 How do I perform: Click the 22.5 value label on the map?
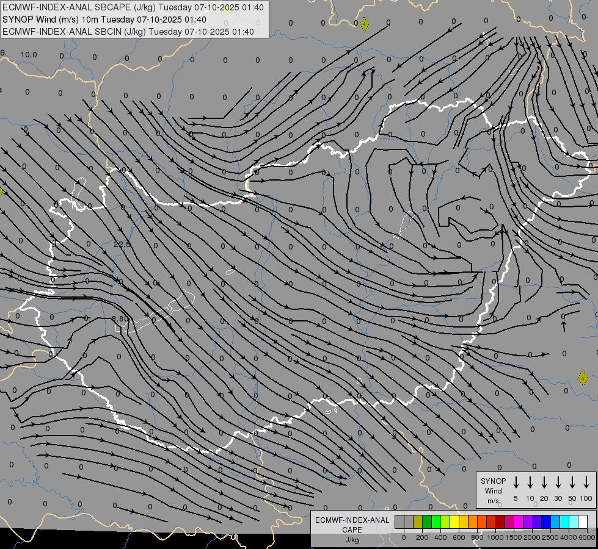(x=122, y=244)
